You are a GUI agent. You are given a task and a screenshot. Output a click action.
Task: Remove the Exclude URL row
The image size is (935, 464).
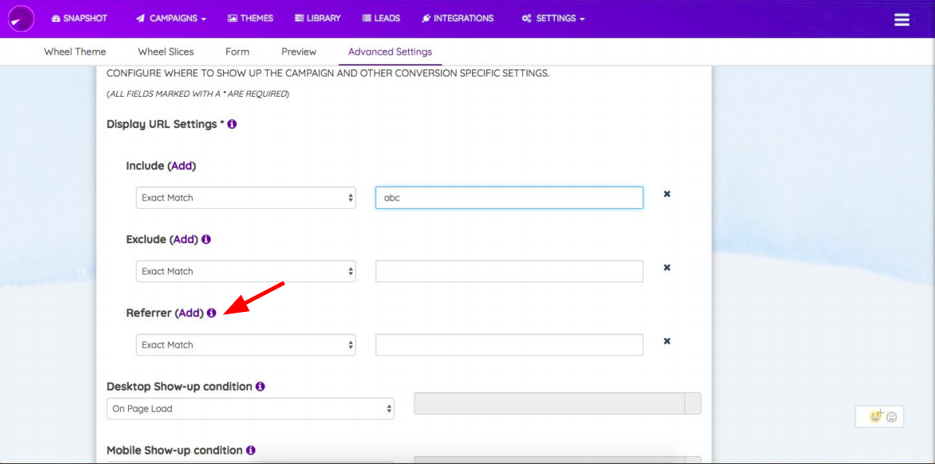667,267
